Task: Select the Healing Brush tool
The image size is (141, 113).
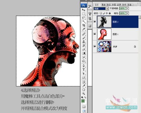Action: [x=83, y=34]
